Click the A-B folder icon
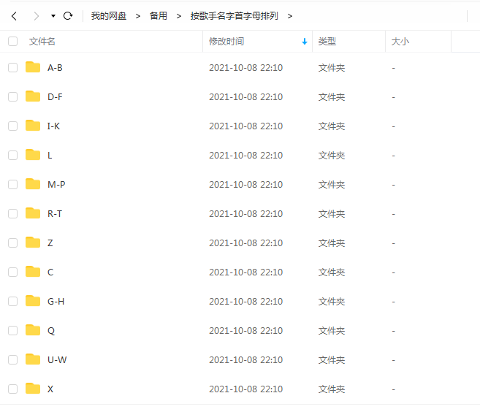This screenshot has height=412, width=480. click(x=33, y=67)
